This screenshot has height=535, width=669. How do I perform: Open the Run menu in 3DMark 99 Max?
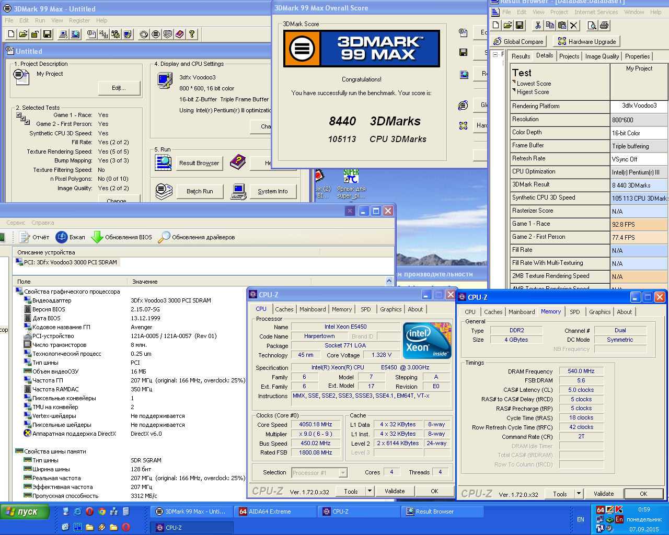[x=40, y=20]
